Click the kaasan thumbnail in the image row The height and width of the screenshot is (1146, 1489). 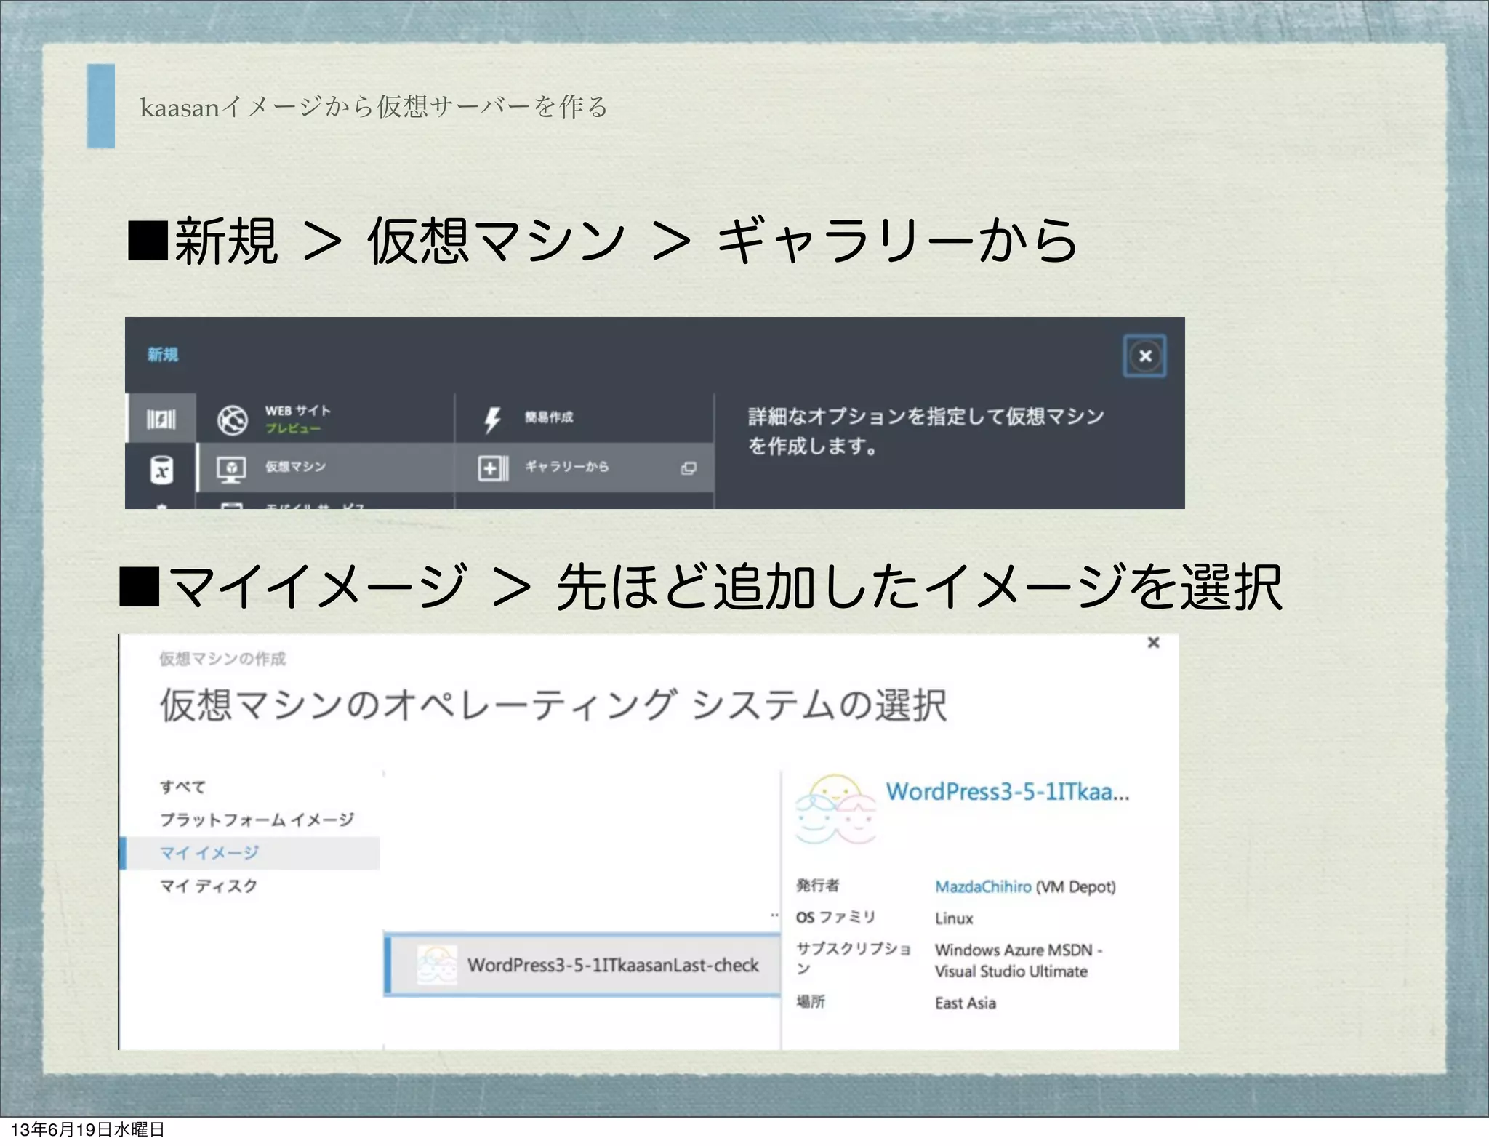(x=437, y=965)
